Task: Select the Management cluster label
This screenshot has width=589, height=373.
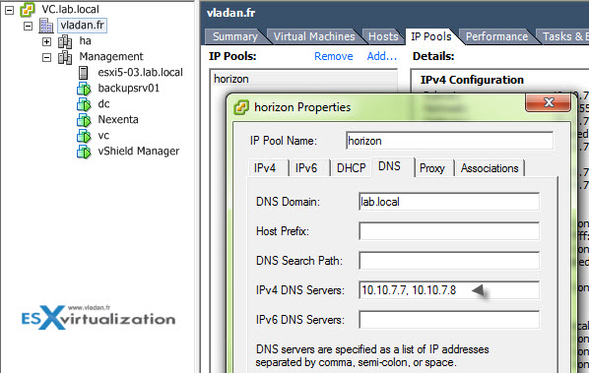Action: pos(111,57)
